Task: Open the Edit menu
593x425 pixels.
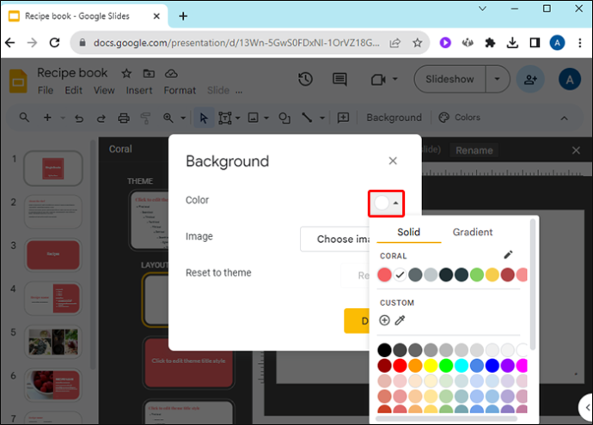Action: [73, 90]
